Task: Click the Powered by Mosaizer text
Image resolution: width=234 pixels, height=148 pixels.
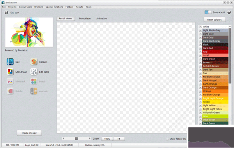Action: [x=16, y=50]
